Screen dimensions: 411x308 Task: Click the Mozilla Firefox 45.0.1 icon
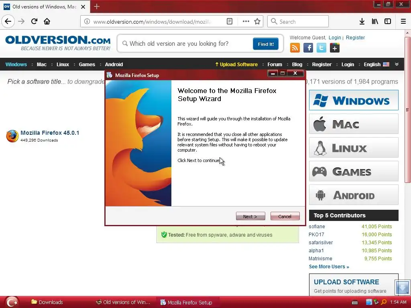[12, 136]
